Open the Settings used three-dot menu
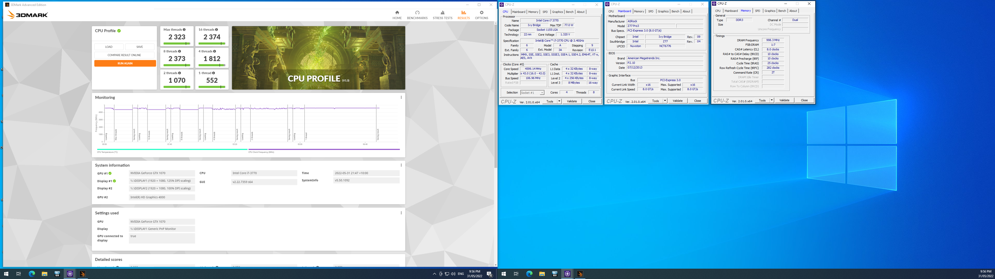 401,213
